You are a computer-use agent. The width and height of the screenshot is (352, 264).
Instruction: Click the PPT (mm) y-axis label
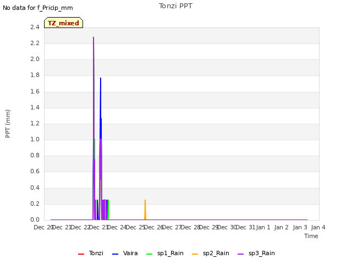click(8, 124)
